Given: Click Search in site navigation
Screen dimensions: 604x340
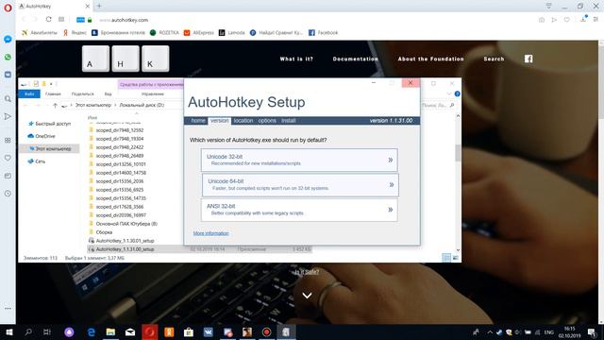Looking at the screenshot, I should [494, 59].
